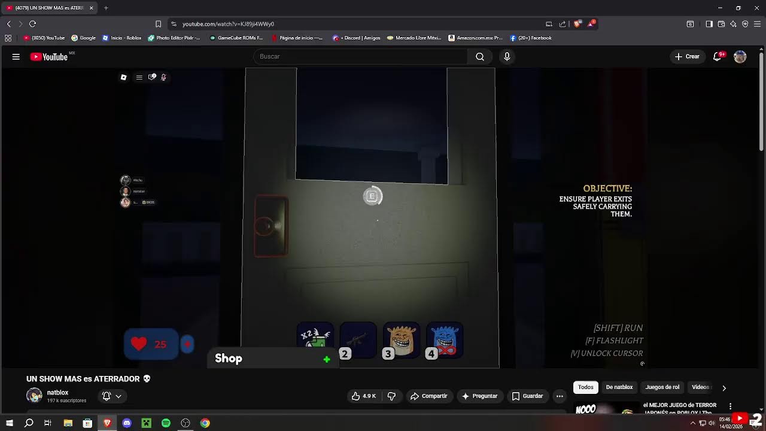Show hidden system tray icons
This screenshot has height=431, width=766.
pos(693,423)
